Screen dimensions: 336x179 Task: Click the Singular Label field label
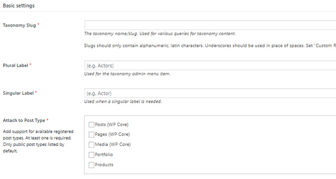[x=18, y=93]
